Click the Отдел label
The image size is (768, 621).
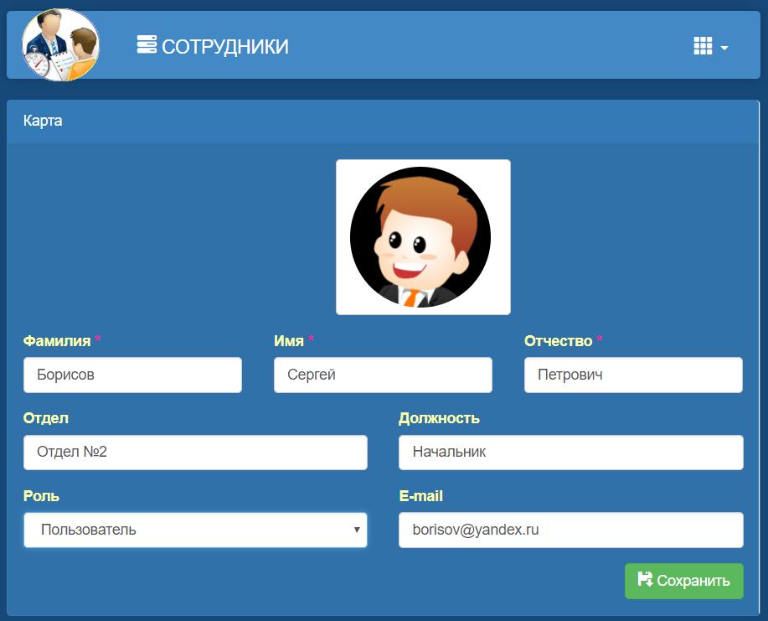pyautogui.click(x=46, y=418)
